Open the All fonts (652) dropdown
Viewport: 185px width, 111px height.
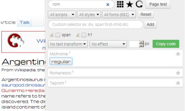tap(119, 14)
